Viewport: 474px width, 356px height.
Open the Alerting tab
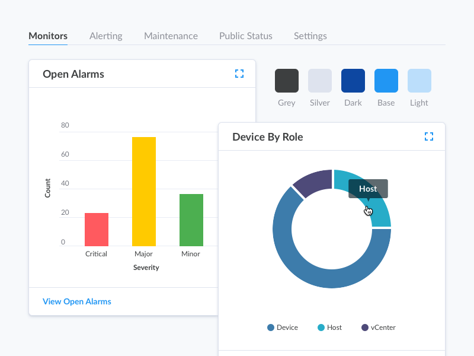click(x=105, y=36)
